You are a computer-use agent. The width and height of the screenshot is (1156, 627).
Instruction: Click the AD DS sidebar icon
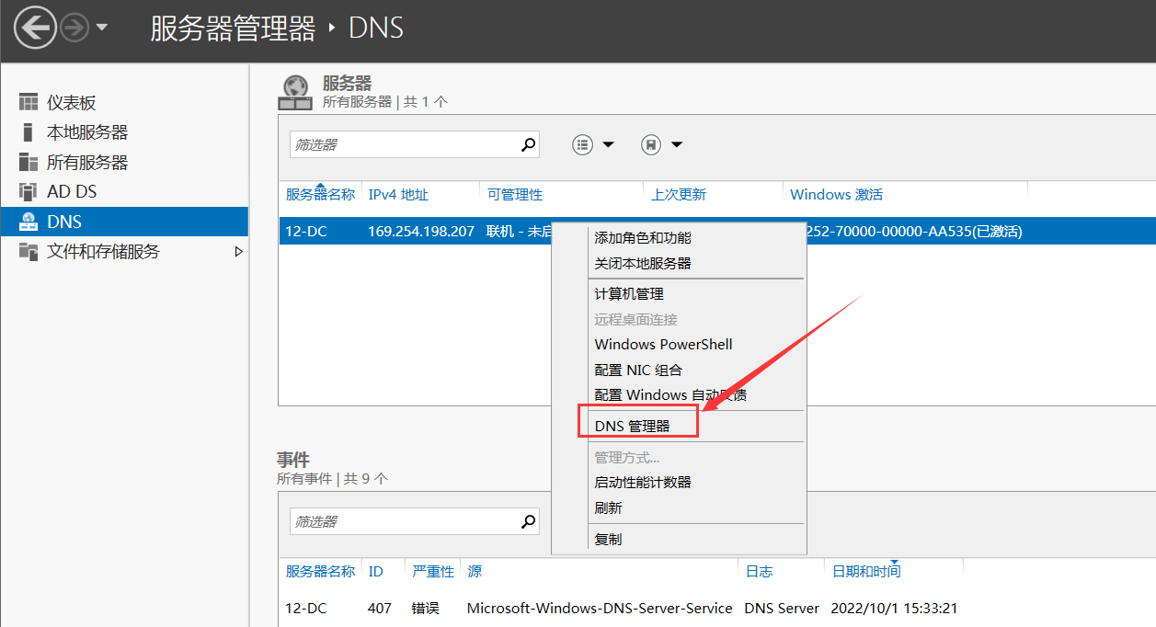(29, 192)
